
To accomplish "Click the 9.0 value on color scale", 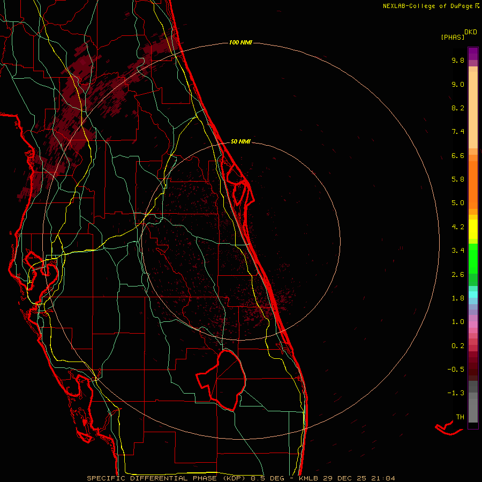I will tap(458, 84).
